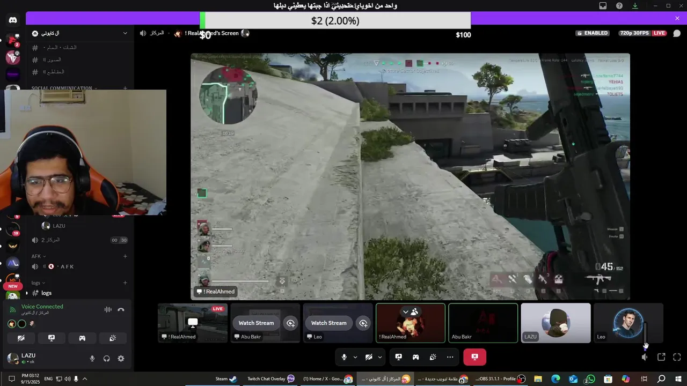Enter full screen mode for stream
Image resolution: width=687 pixels, height=386 pixels.
point(677,357)
